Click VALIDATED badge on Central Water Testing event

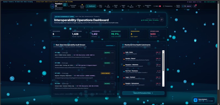coord(107,63)
